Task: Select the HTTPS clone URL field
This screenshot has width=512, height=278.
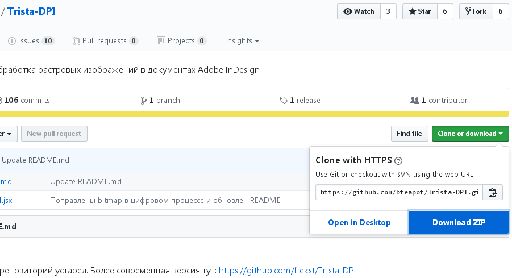Action: (x=399, y=192)
